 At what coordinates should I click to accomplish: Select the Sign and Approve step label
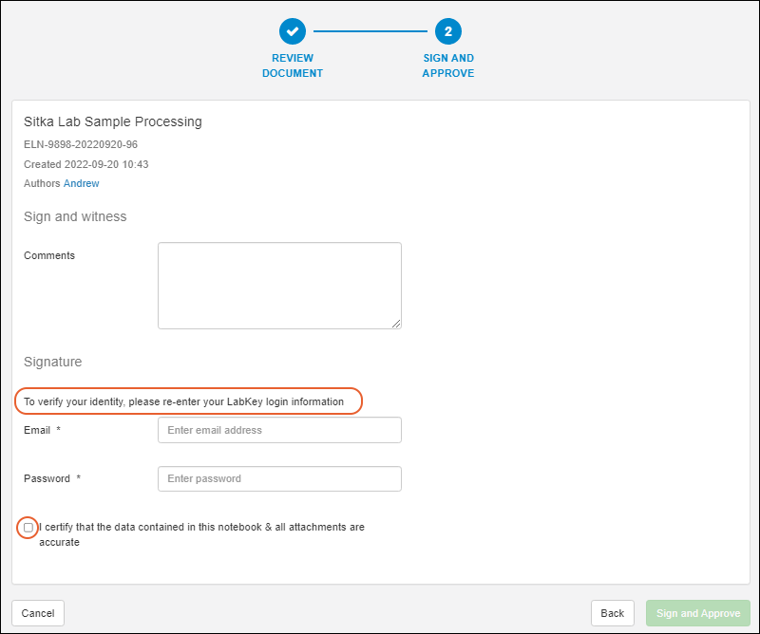[448, 65]
